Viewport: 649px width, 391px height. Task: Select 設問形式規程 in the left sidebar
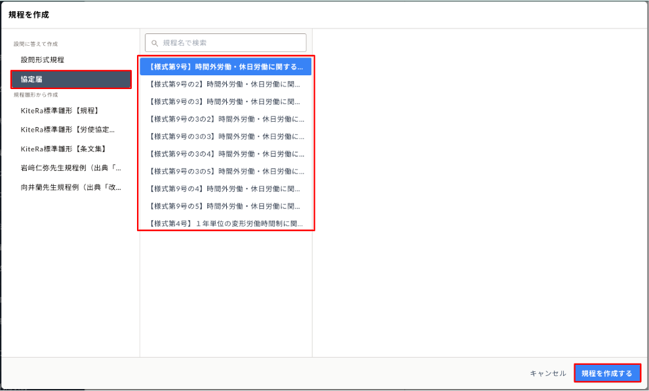tap(43, 60)
